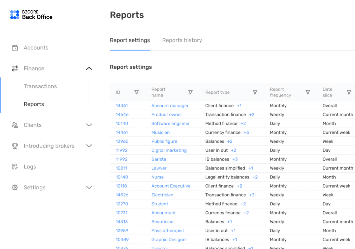Show the +2 extra types for Nurse
The width and height of the screenshot is (355, 249).
pos(255,177)
